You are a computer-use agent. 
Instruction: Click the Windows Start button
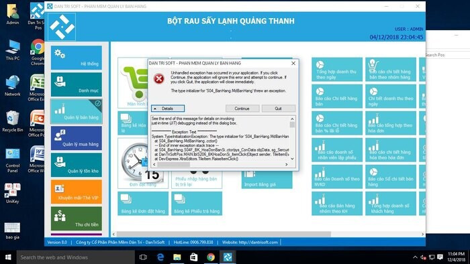click(8, 257)
